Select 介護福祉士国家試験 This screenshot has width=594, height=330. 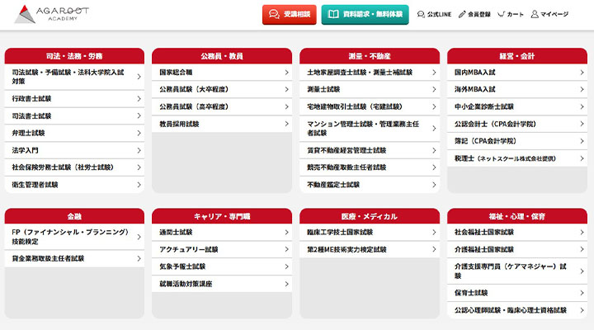click(x=517, y=249)
